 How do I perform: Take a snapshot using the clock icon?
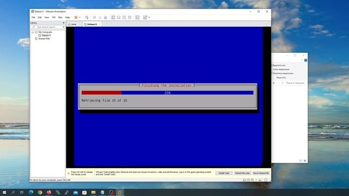[94, 17]
